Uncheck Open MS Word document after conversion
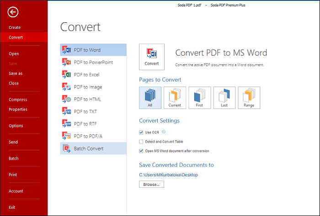Screen dimensions: 320x216 click(x=141, y=151)
